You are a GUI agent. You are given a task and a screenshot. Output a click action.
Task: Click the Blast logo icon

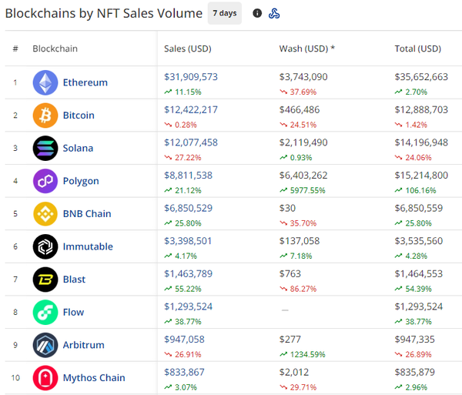[x=45, y=280]
